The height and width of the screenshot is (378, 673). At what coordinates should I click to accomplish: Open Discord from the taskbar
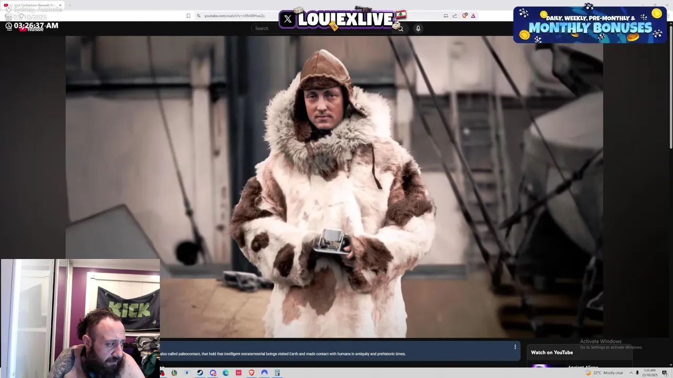pyautogui.click(x=213, y=373)
